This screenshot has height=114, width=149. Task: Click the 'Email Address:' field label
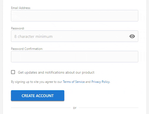(x=21, y=8)
